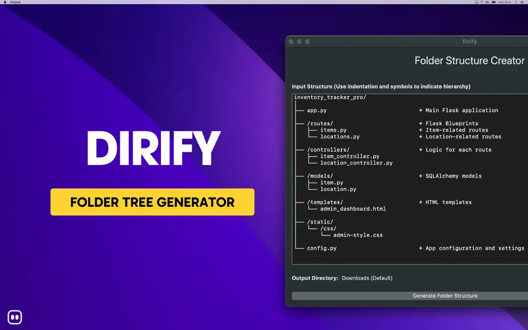Select the app.py line

point(317,111)
